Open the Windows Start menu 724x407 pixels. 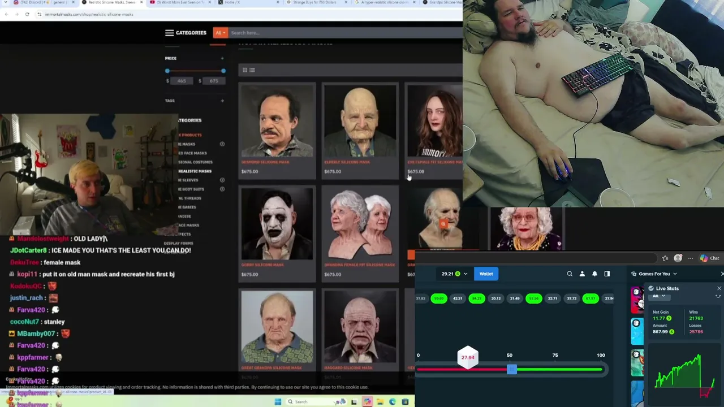pyautogui.click(x=278, y=402)
